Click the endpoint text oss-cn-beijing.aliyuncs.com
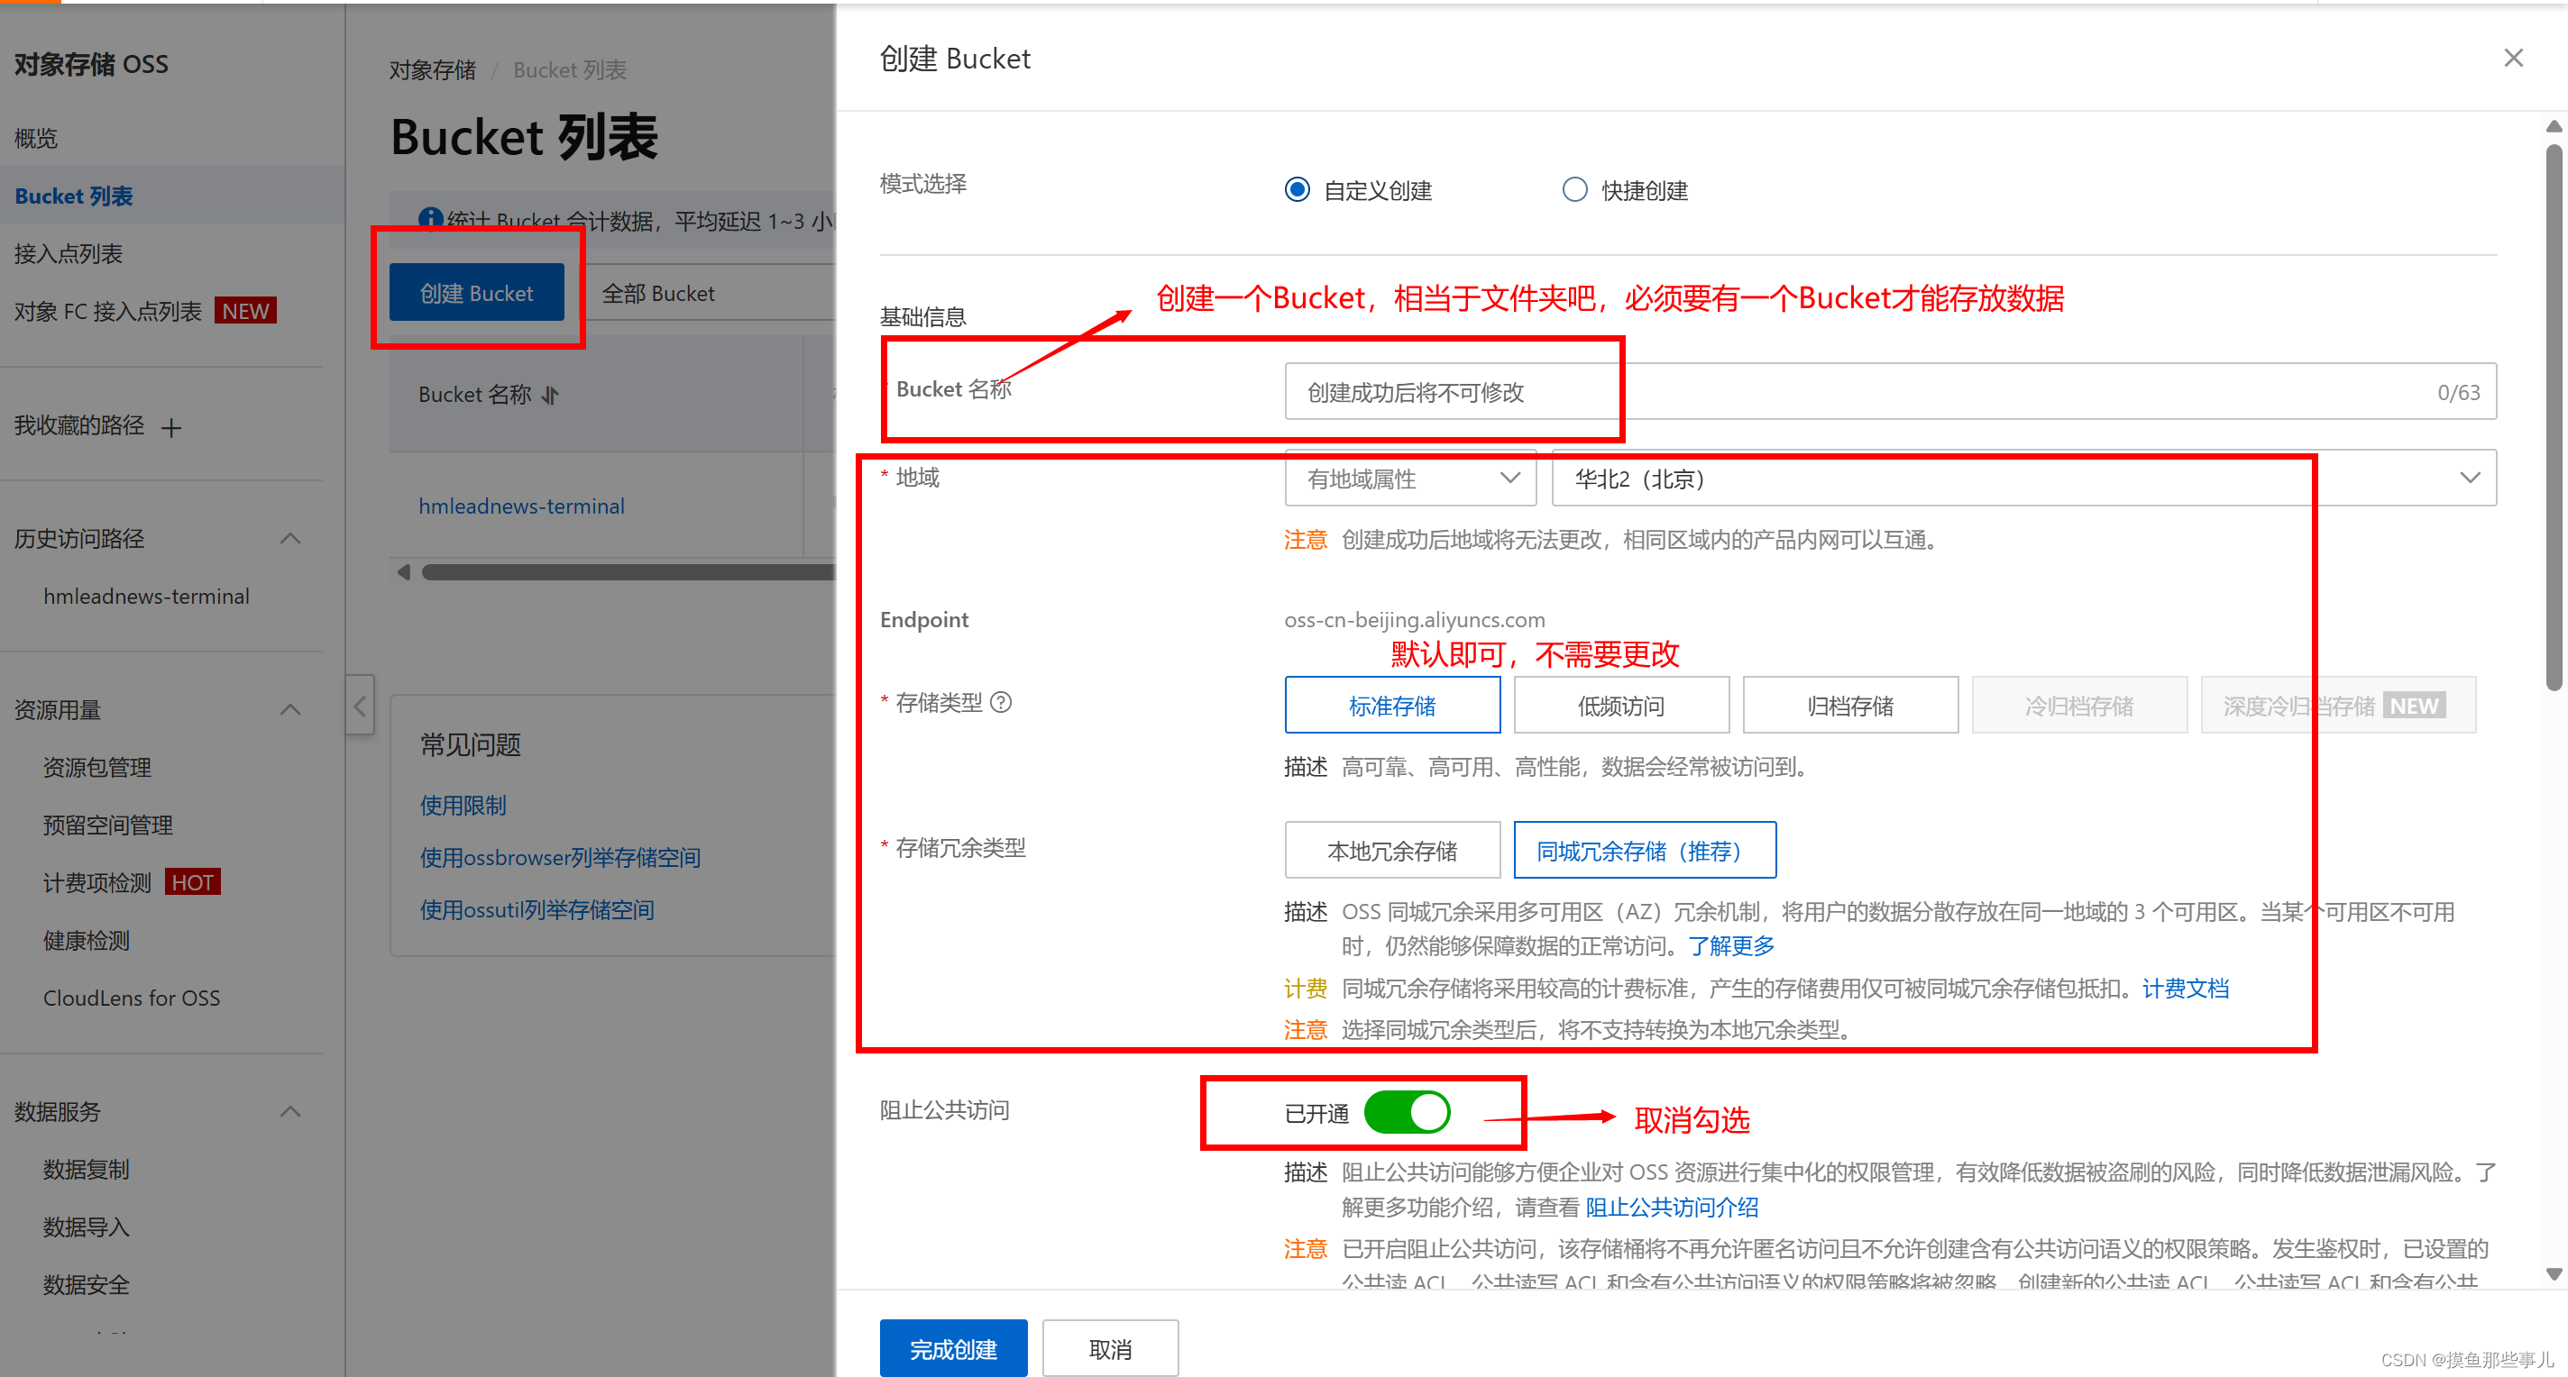 tap(1415, 620)
